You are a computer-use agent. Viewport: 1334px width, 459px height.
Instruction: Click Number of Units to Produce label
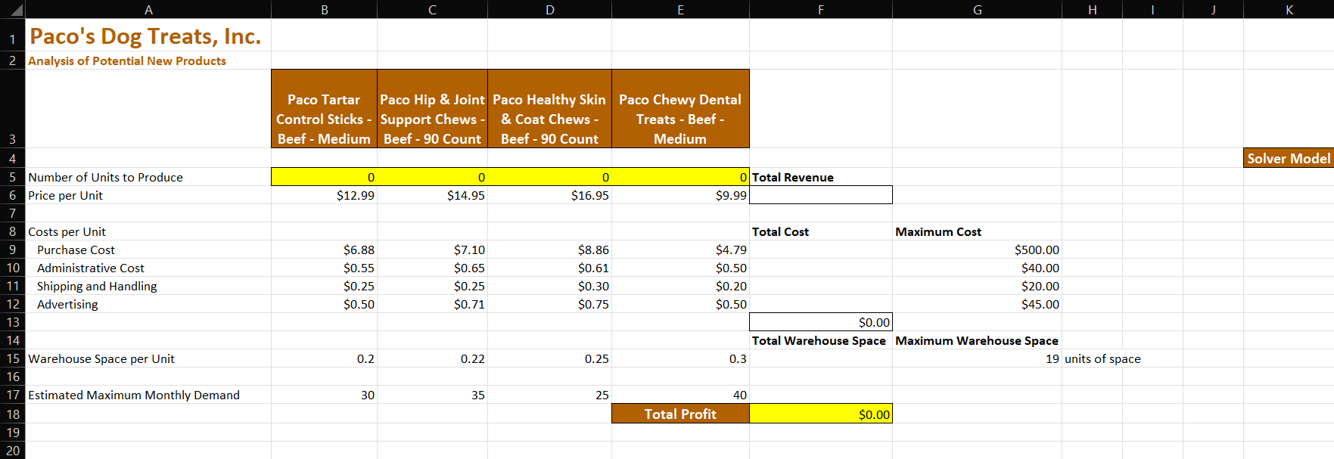click(x=105, y=177)
